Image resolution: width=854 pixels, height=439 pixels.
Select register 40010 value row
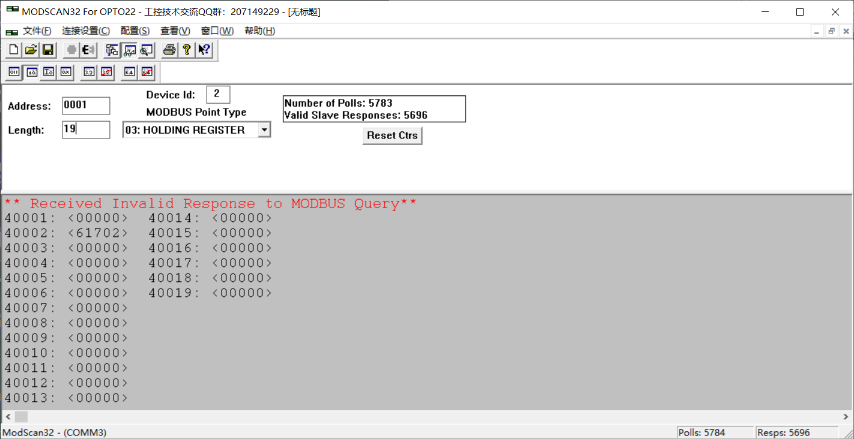pyautogui.click(x=66, y=353)
